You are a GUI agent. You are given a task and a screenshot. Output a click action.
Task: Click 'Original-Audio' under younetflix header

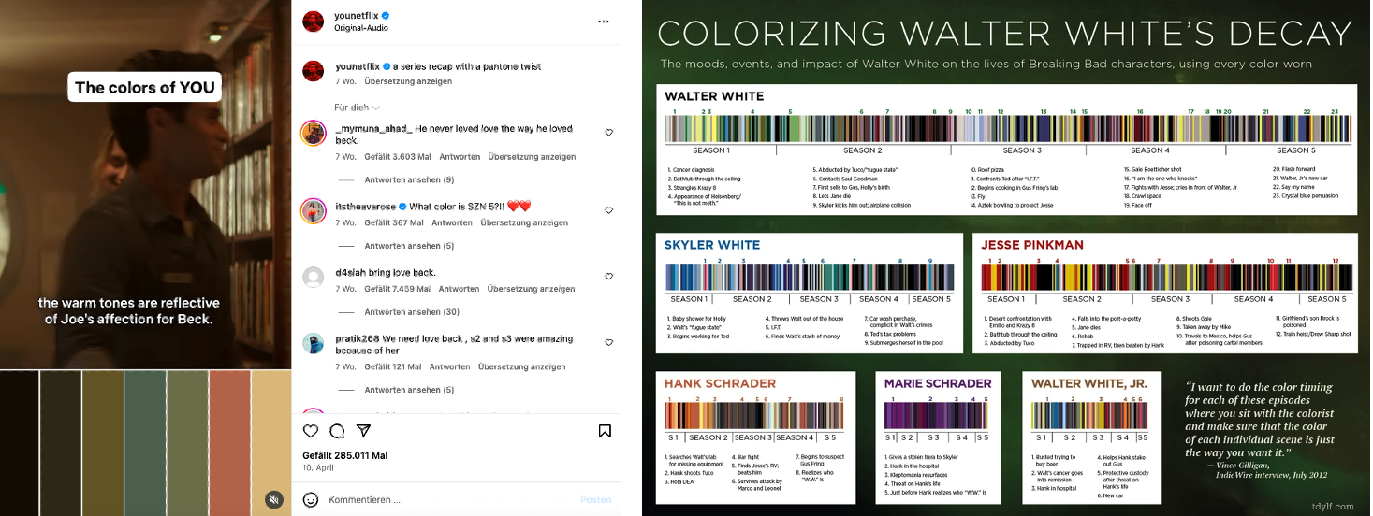coord(358,28)
